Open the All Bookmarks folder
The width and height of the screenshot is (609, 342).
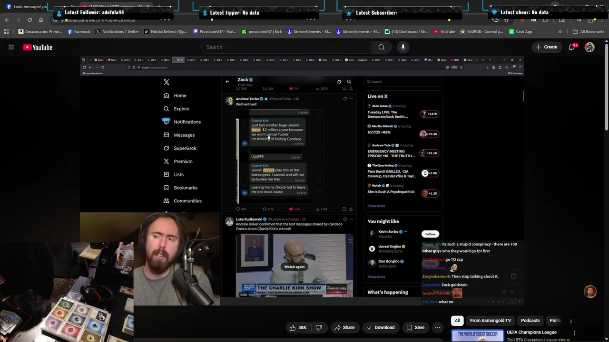589,32
